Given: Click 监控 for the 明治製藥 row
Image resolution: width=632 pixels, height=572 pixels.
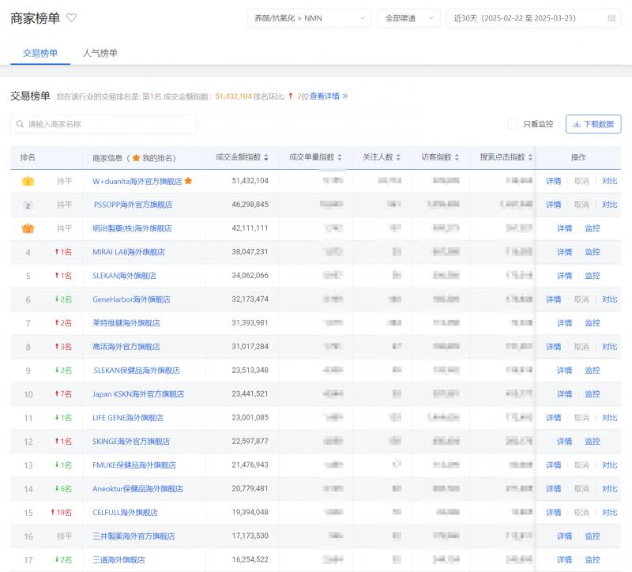Looking at the screenshot, I should (x=592, y=228).
